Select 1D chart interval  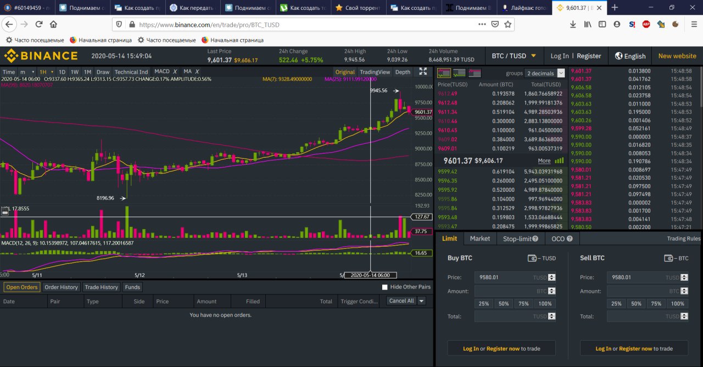click(x=62, y=72)
